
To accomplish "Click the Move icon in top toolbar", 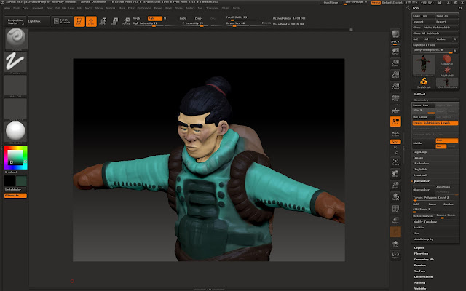I will pos(103,21).
